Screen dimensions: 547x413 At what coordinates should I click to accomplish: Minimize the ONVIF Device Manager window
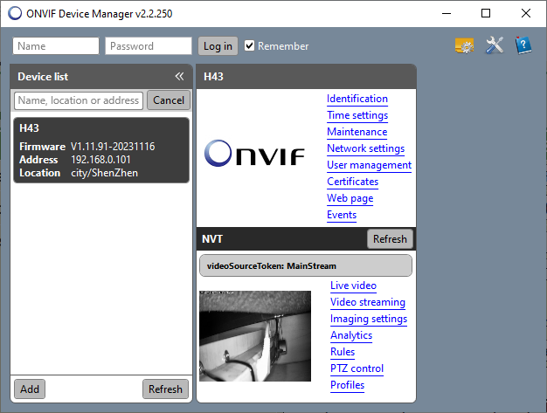coord(447,14)
